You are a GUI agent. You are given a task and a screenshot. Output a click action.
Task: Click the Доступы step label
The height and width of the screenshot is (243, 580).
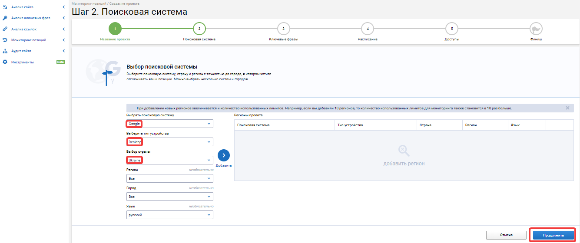(x=452, y=39)
